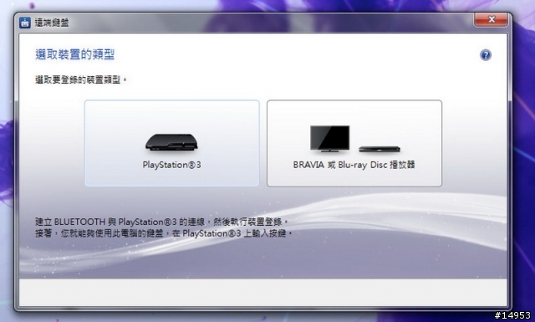Screen dimensions: 535x322
Task: Click the remote keyboard app icon in title bar
Action: coord(25,23)
